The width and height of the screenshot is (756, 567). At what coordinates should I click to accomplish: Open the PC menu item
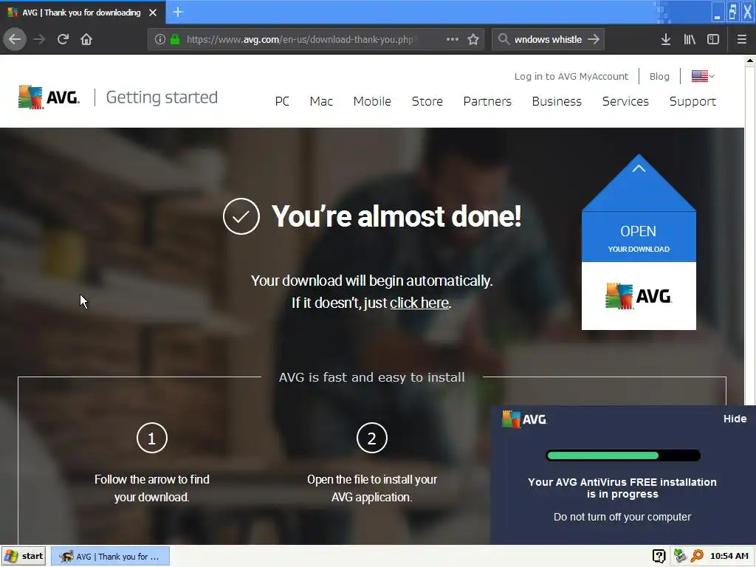point(282,101)
